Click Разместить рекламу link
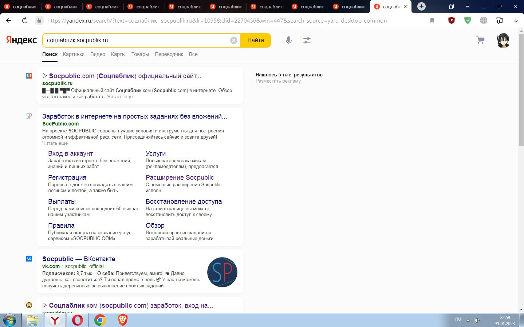524x327 pixels. (x=278, y=81)
